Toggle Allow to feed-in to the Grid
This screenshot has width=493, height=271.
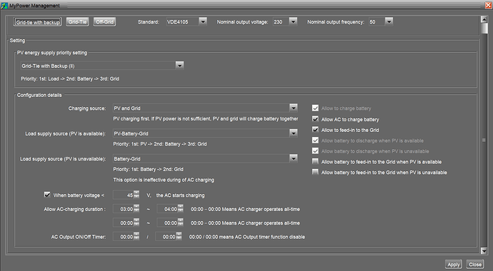(x=315, y=130)
